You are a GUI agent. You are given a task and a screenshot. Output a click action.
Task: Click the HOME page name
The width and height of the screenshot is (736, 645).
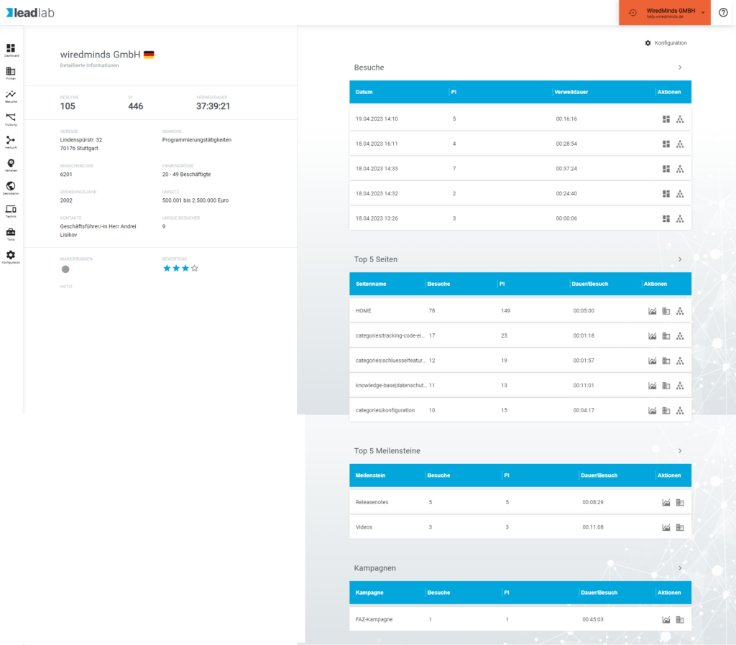point(363,310)
